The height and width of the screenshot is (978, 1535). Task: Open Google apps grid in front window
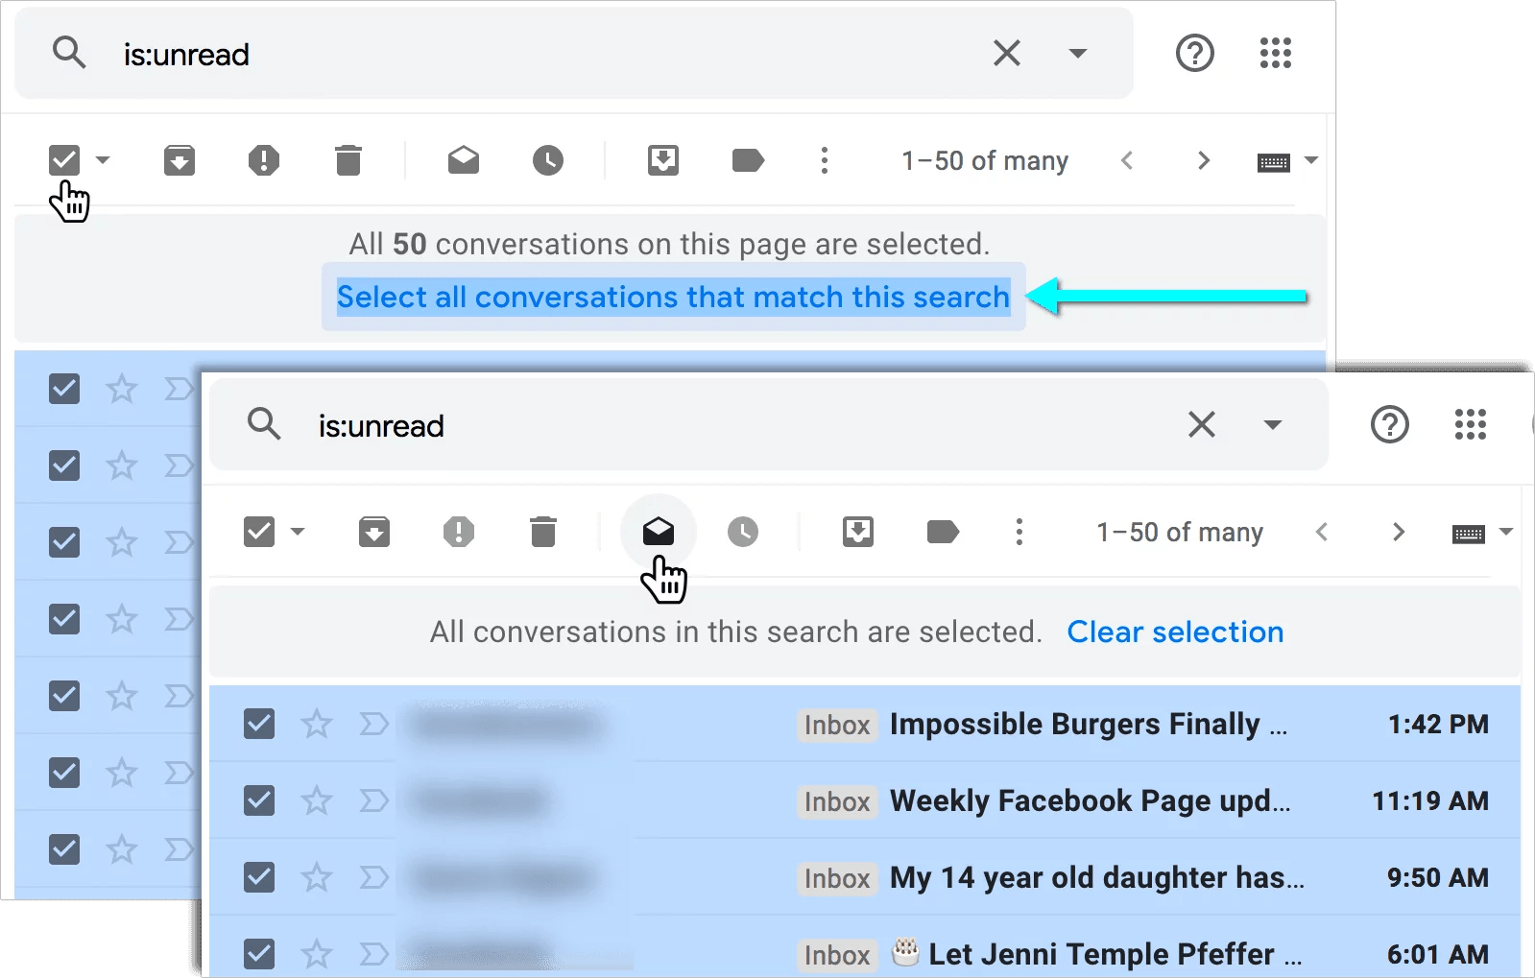(x=1471, y=424)
